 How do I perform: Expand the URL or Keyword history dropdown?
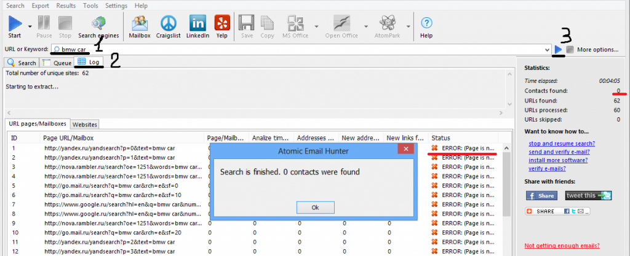547,50
